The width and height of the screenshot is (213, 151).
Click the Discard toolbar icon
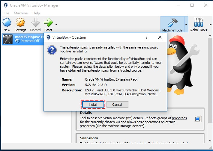[35, 22]
